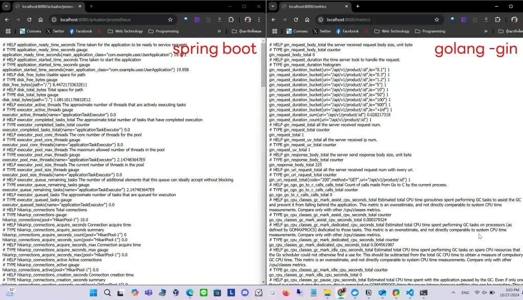Open home page in the left browser window
523x300 pixels.
coord(41,20)
